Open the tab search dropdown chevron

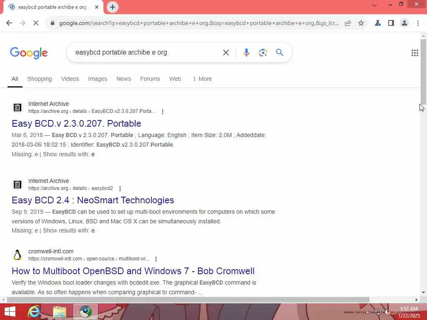374,5
